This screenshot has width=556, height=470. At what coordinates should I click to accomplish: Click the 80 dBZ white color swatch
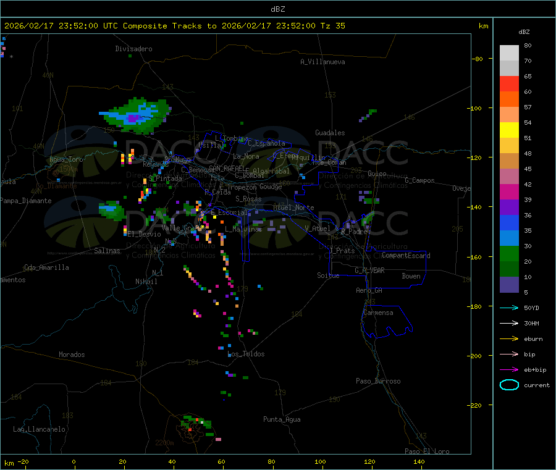click(x=509, y=53)
